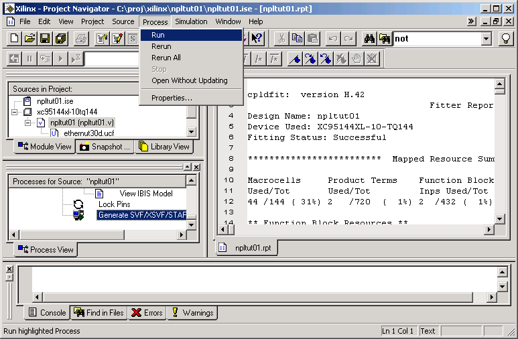
Task: Collapse the xc95144xl-10tq144 device tree node
Action: click(15, 112)
